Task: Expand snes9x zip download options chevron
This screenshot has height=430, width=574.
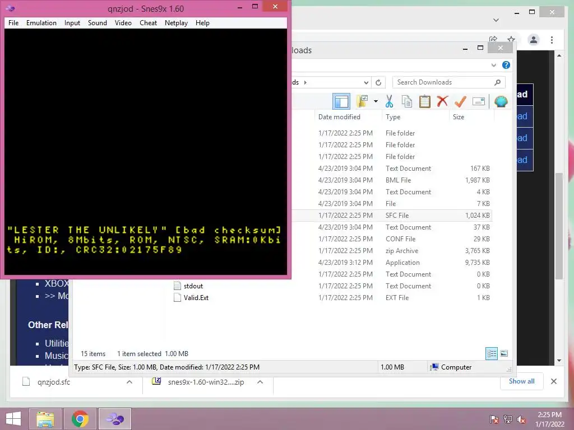Action: pyautogui.click(x=260, y=382)
